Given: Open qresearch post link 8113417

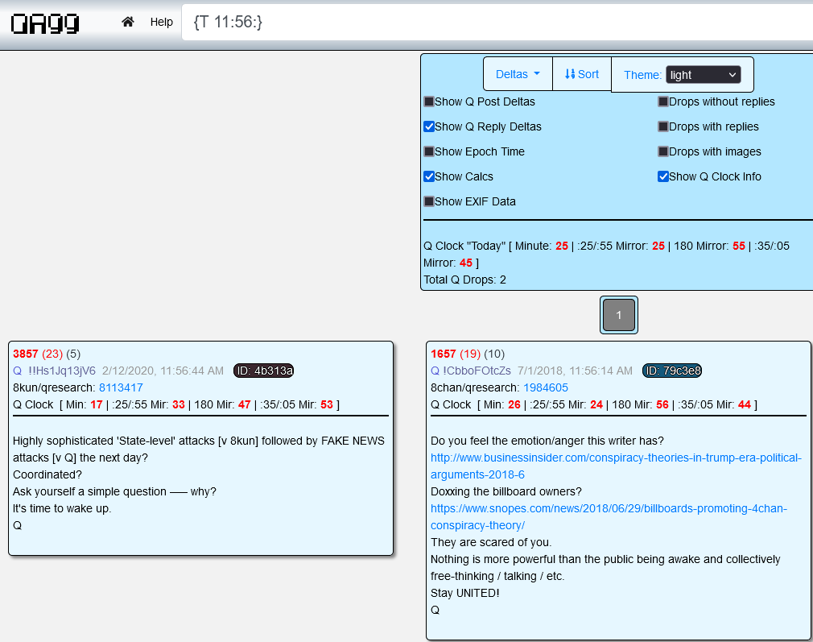Looking at the screenshot, I should [121, 387].
